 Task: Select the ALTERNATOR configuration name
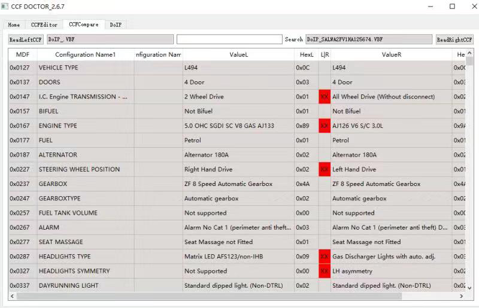[x=57, y=155]
